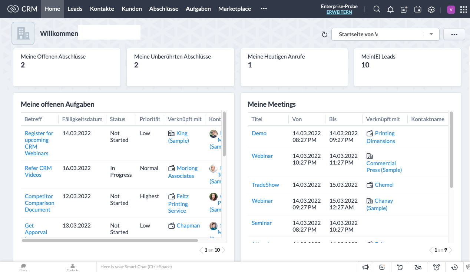Open the reminders alarm clock icon
The width and height of the screenshot is (470, 272).
coord(436,267)
